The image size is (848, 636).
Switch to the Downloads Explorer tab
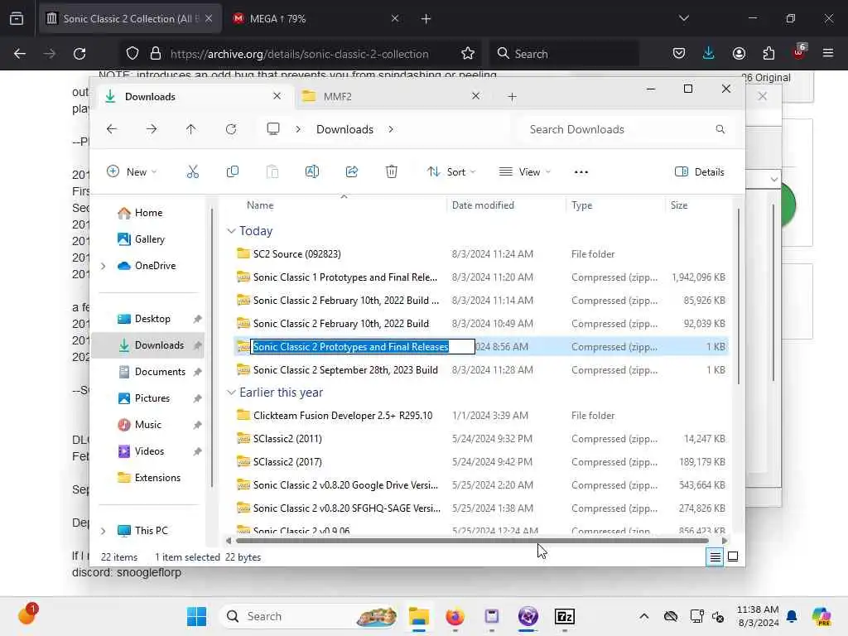tap(194, 96)
